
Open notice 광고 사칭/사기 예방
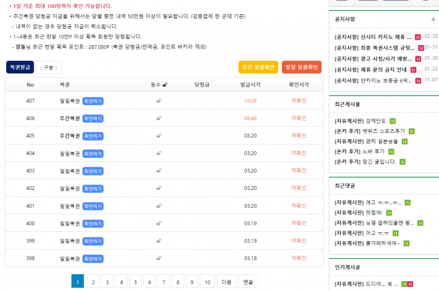[x=373, y=59]
